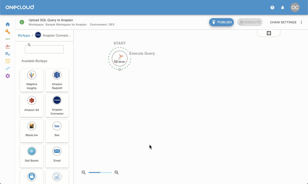Select the green connector nodes sidebar icon

point(8,39)
